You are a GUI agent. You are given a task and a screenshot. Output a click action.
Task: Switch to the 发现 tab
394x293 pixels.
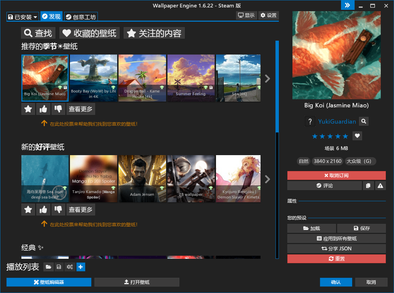click(51, 16)
